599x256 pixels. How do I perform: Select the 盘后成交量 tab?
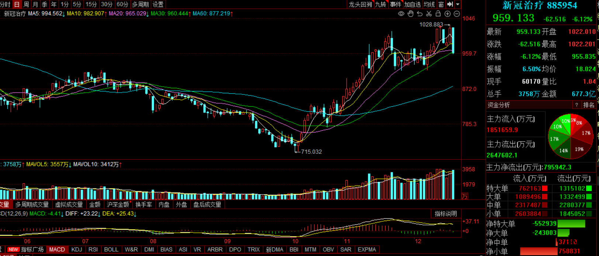click(x=207, y=204)
